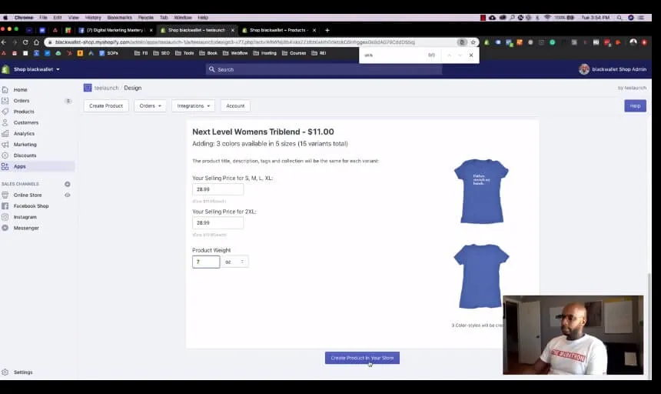Expand the Orders dropdown
This screenshot has height=394, width=661.
click(150, 106)
